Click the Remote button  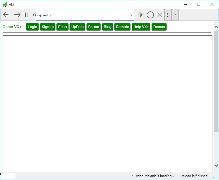pos(122,27)
